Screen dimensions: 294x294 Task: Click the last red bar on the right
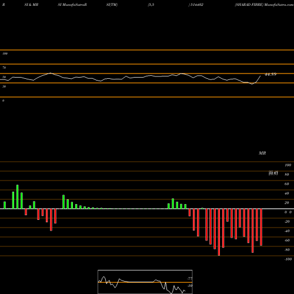coord(261,227)
